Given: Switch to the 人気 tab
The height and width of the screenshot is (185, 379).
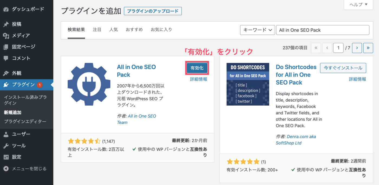Looking at the screenshot, I should coord(113,30).
